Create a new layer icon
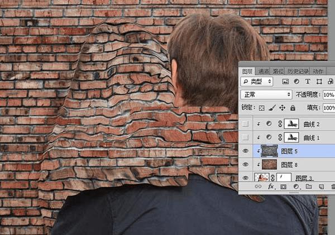Screen dimensions: 335x235 tap(321, 187)
